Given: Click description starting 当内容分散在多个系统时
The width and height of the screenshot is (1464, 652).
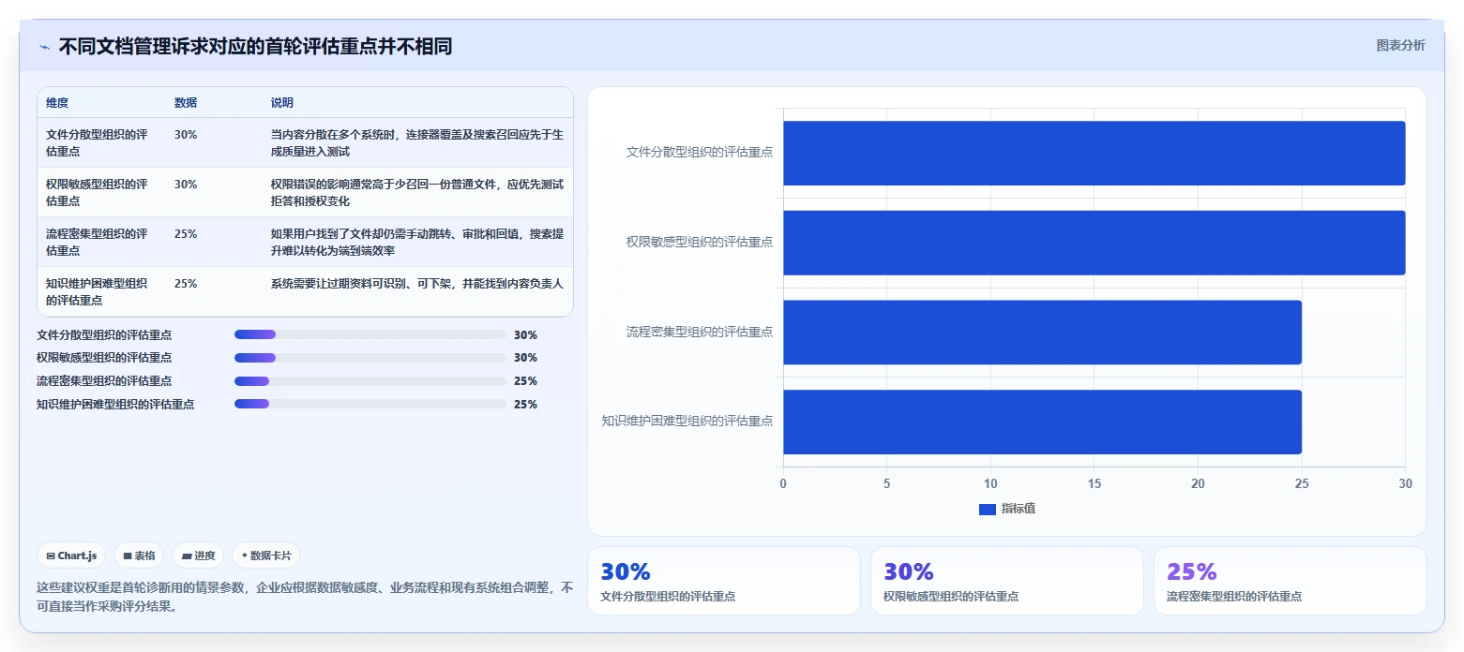Looking at the screenshot, I should [x=417, y=142].
